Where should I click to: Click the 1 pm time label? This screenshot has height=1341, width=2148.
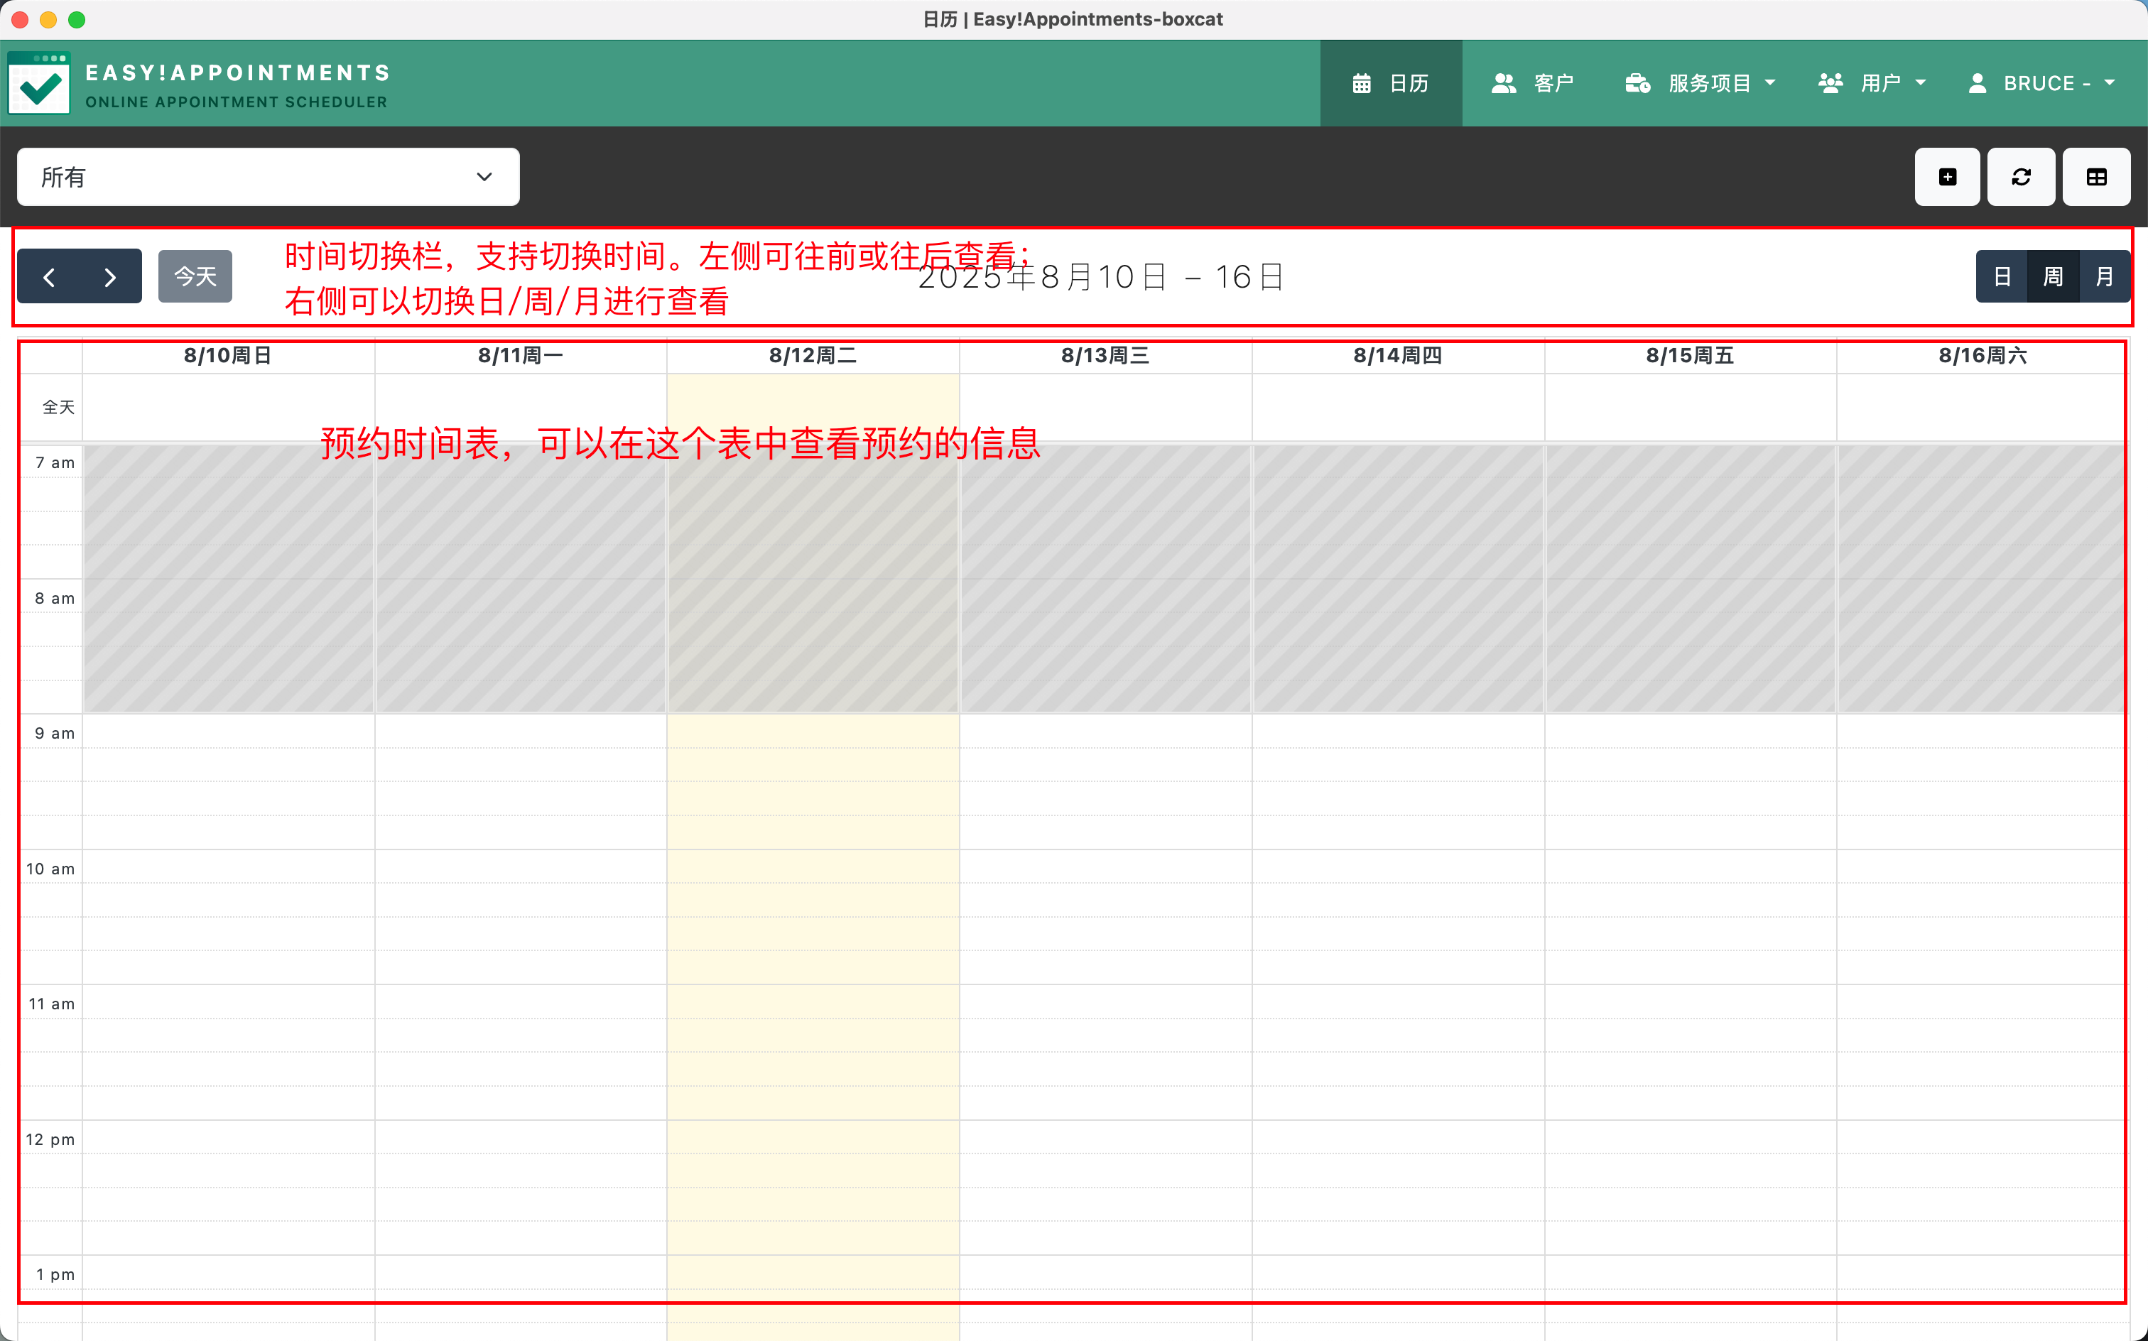coord(55,1274)
